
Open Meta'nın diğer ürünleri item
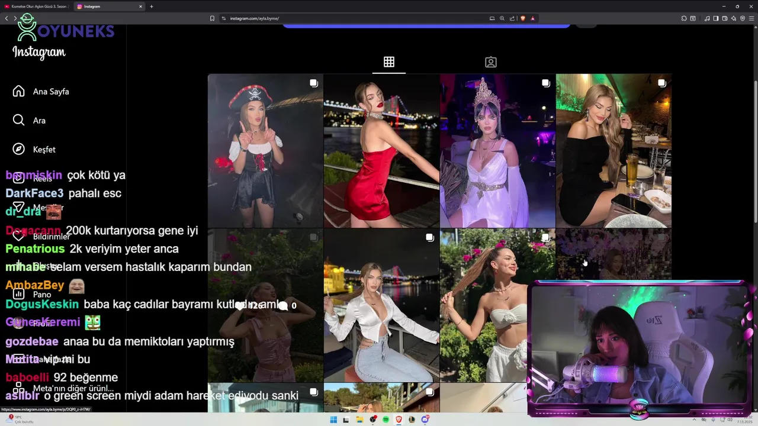[63, 388]
